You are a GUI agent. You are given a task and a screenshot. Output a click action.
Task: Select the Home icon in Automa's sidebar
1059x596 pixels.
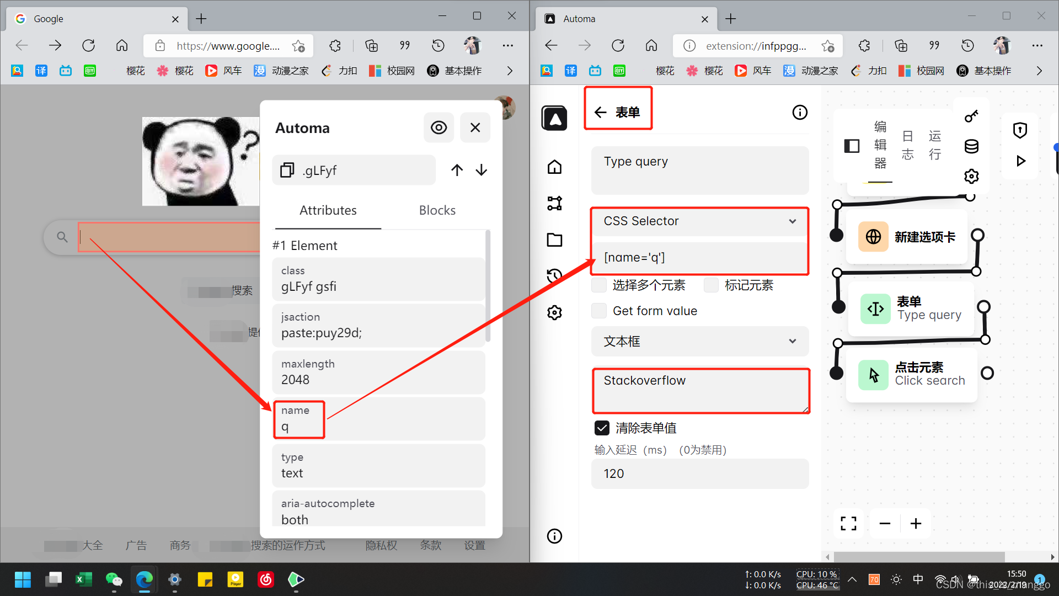pos(554,166)
